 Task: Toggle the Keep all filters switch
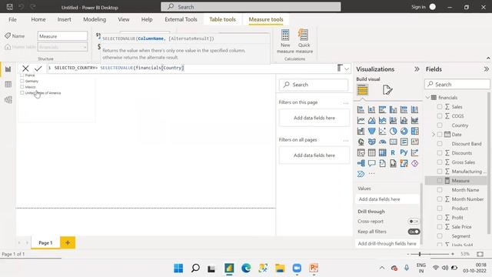coord(414,232)
